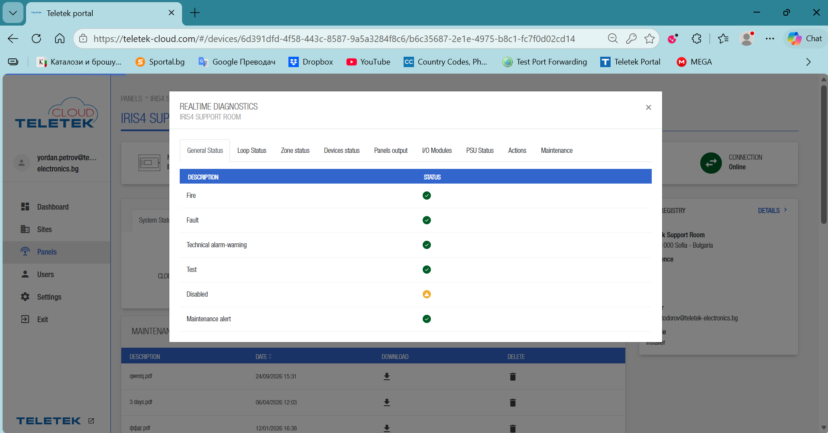Show more bookmarks with the chevron

pos(808,62)
